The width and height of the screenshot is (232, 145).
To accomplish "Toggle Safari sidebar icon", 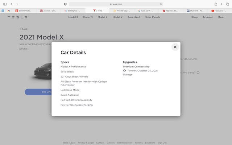I will 5,4.
